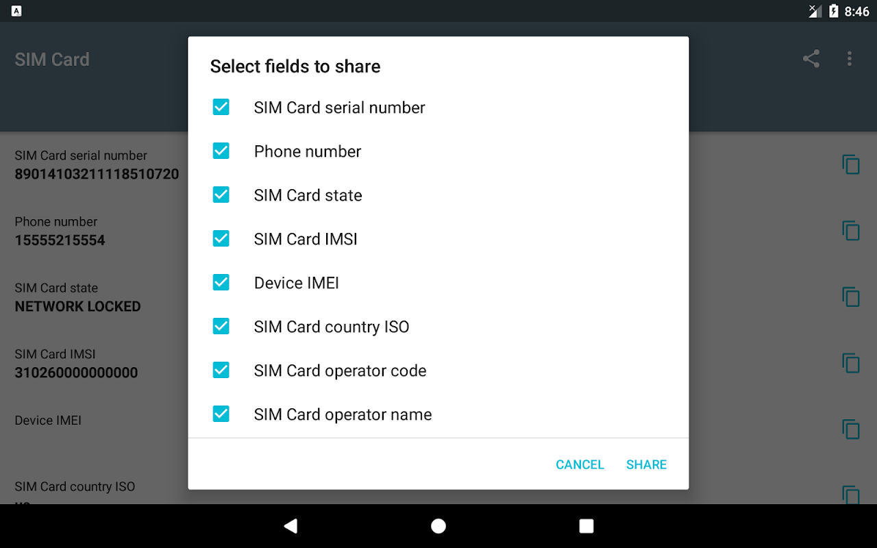The width and height of the screenshot is (877, 548).
Task: Deselect the SIM Card IMSI checkbox
Action: pyautogui.click(x=221, y=238)
